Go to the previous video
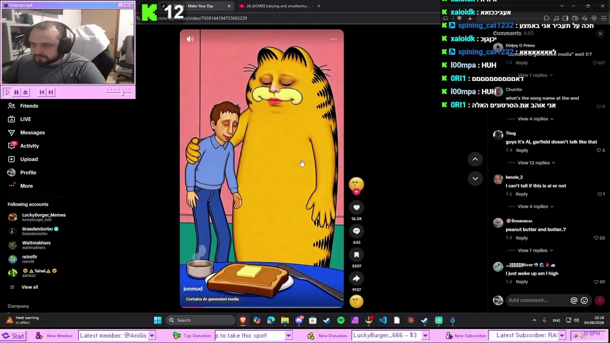610x343 pixels. (475, 159)
